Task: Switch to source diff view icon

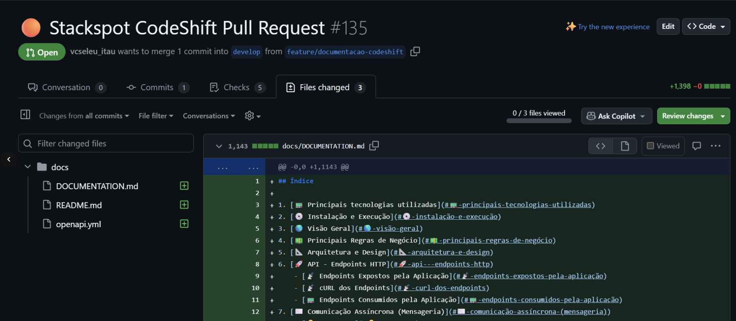Action: click(x=600, y=146)
